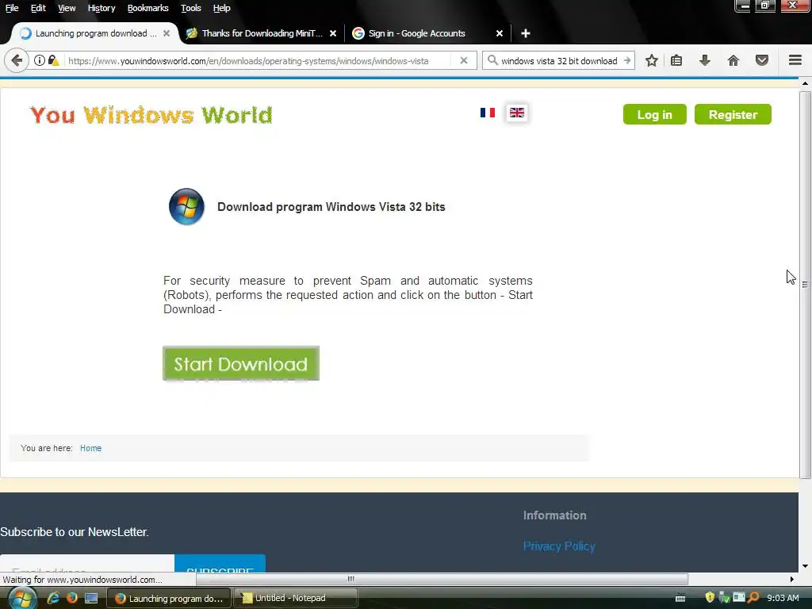Image resolution: width=812 pixels, height=609 pixels.
Task: Click the green Start Download button
Action: (241, 363)
